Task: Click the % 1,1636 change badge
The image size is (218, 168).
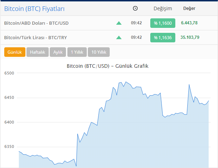Action: (163, 37)
